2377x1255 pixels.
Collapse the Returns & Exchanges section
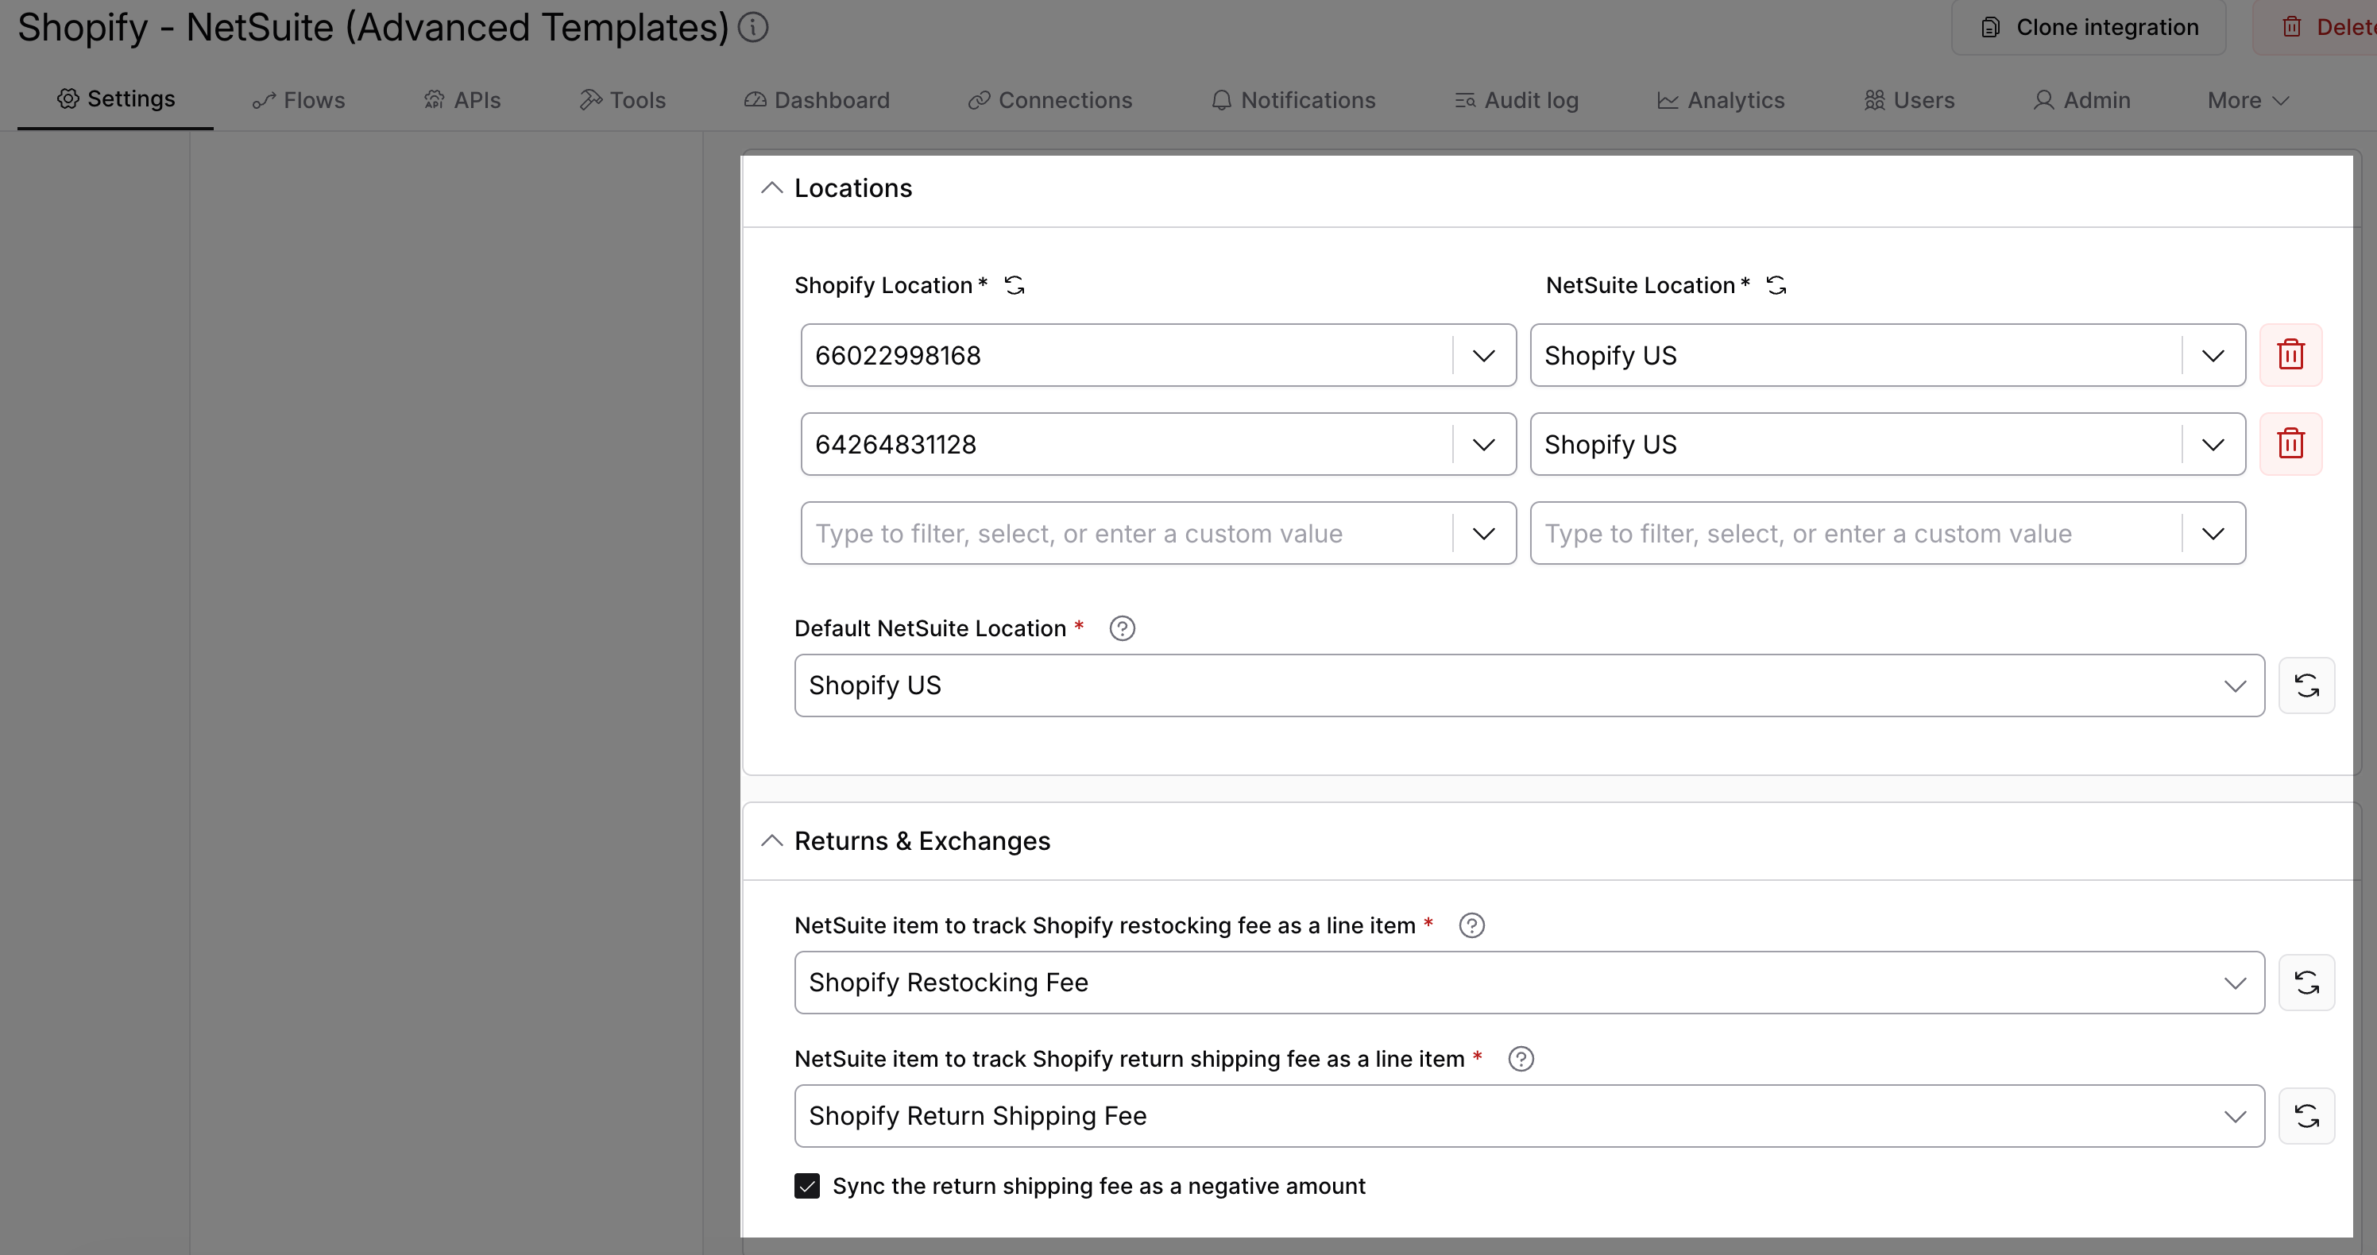771,840
